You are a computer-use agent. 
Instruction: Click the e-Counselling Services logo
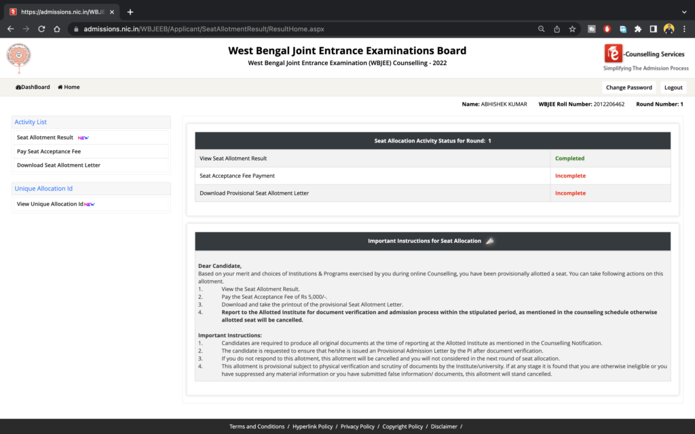click(645, 58)
